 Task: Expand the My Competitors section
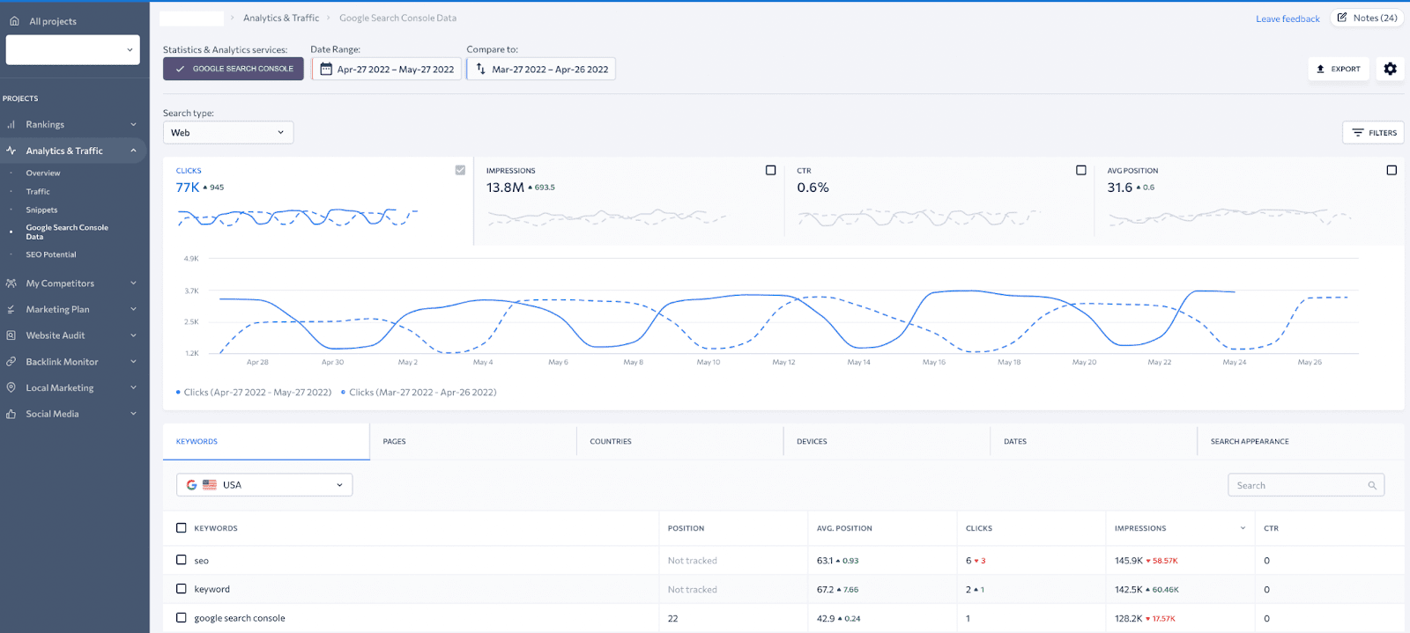pyautogui.click(x=133, y=283)
